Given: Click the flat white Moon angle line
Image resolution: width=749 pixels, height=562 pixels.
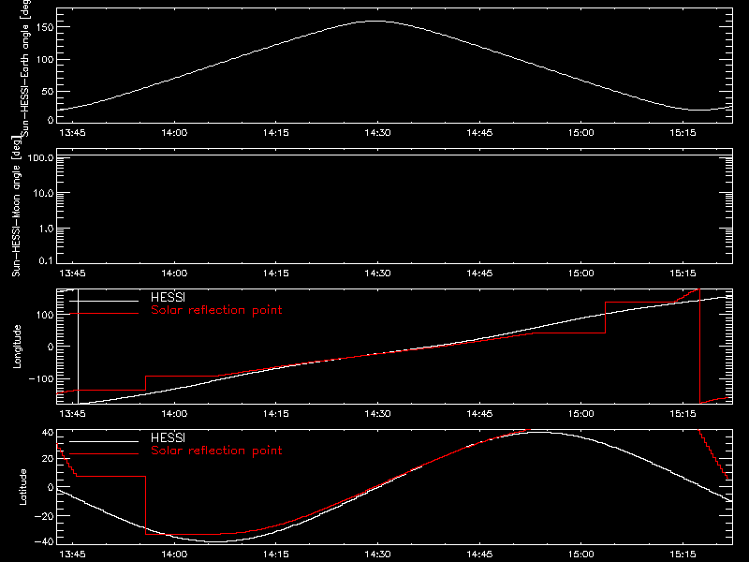Looking at the screenshot, I should (x=394, y=155).
